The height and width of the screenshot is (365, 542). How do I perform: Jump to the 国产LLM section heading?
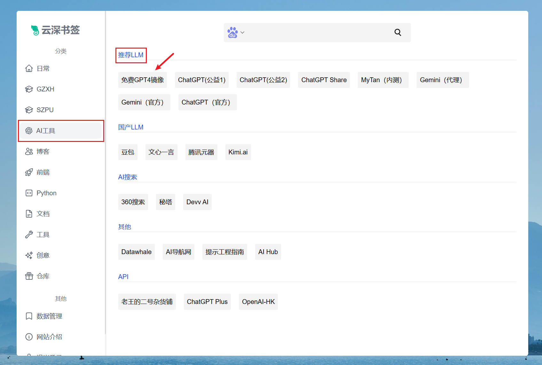click(131, 127)
